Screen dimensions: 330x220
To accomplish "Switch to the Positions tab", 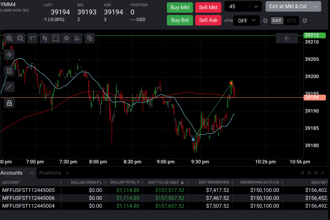I will [50, 173].
